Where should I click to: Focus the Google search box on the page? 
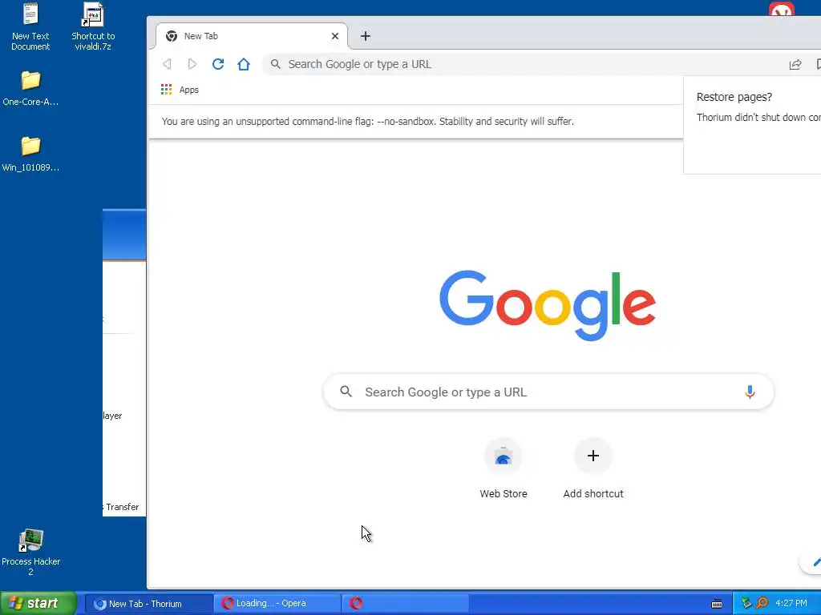(x=548, y=392)
